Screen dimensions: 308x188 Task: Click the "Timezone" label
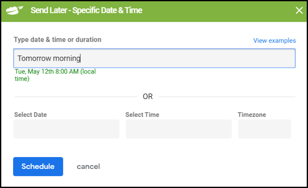pyautogui.click(x=252, y=115)
